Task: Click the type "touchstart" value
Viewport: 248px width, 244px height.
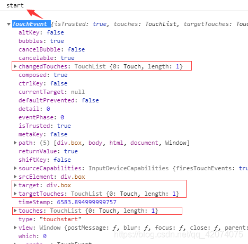Action: point(60,219)
